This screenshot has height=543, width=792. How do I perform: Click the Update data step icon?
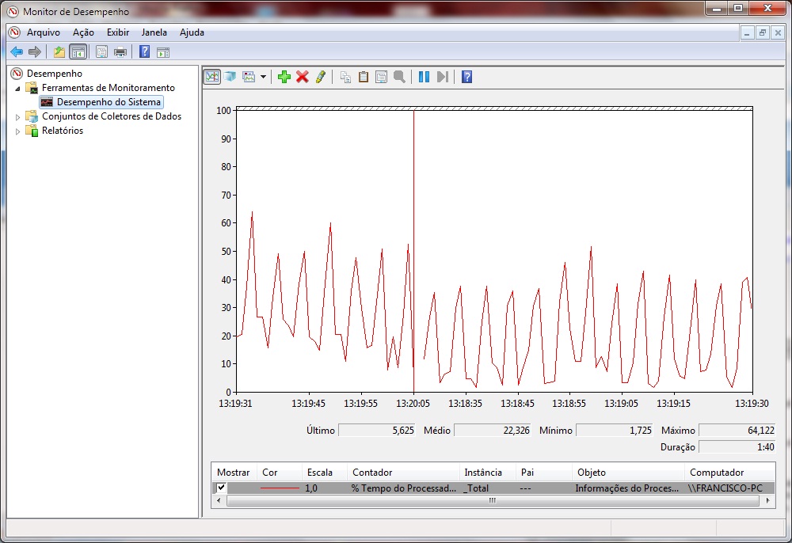(x=443, y=77)
